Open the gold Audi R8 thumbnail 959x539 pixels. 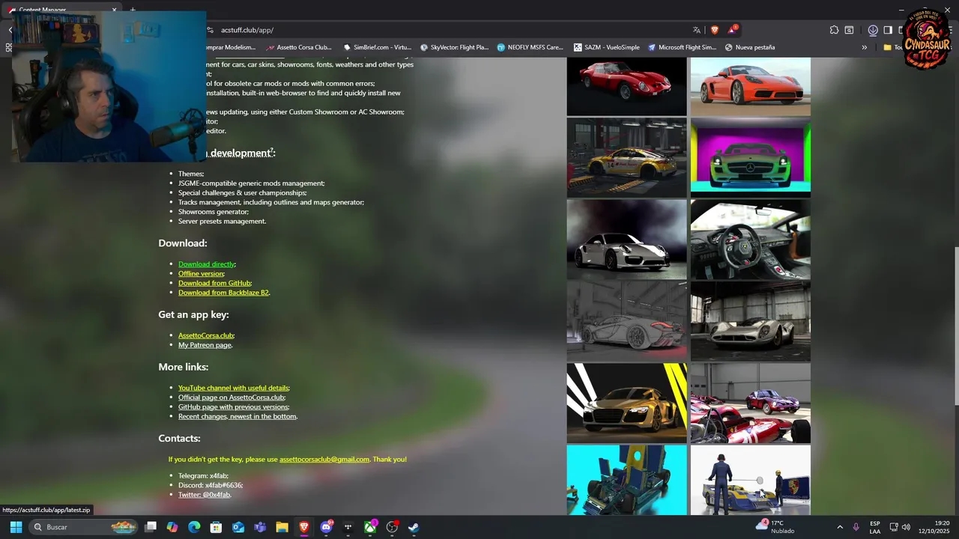[x=626, y=404]
